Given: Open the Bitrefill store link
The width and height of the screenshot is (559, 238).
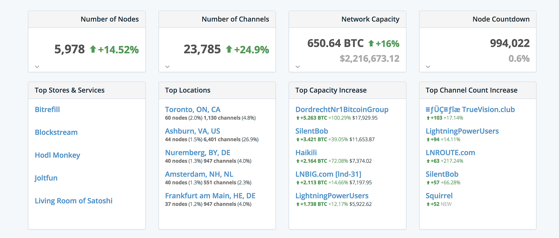Looking at the screenshot, I should [47, 109].
